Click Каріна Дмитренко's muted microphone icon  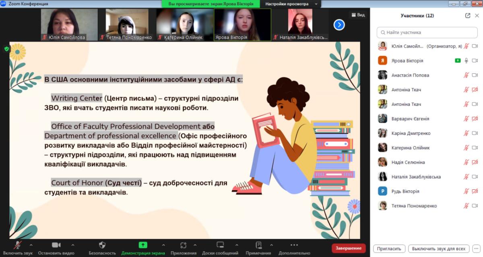(466, 133)
